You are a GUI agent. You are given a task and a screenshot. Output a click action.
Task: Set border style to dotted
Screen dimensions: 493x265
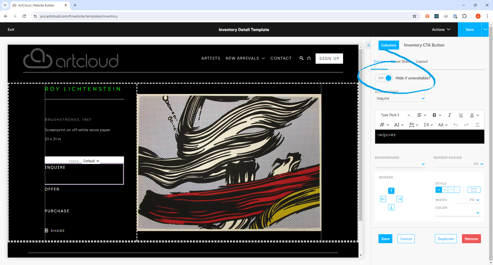(457, 190)
